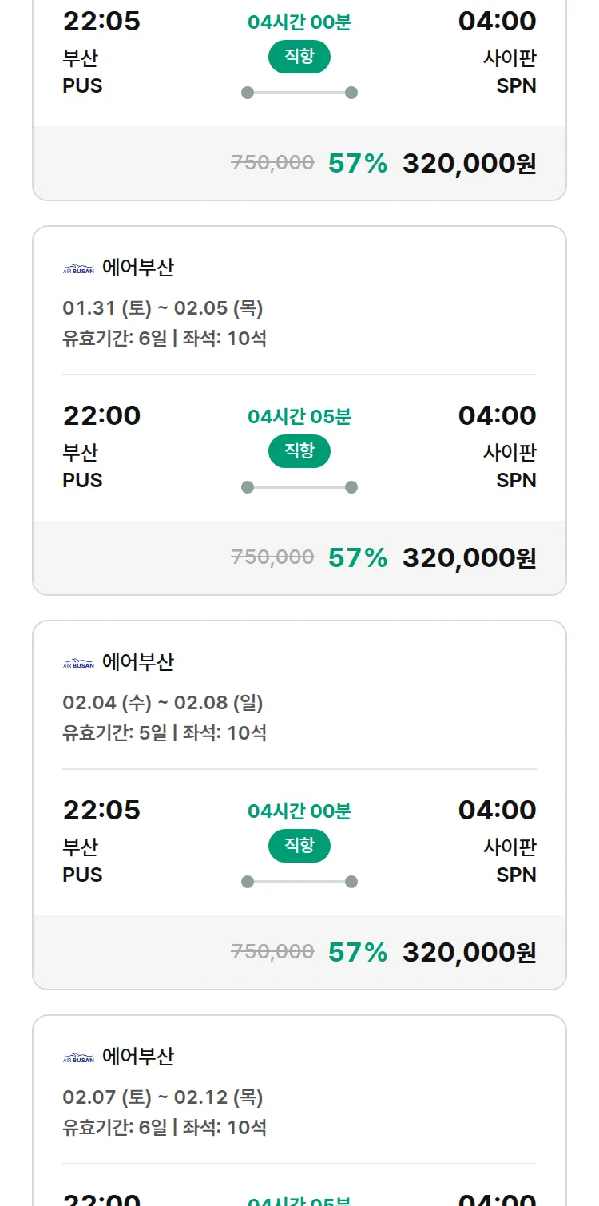Open the 01.31 (토) ~ 02.05 (목) flight deal
Image resolution: width=599 pixels, height=1206 pixels.
[x=163, y=308]
